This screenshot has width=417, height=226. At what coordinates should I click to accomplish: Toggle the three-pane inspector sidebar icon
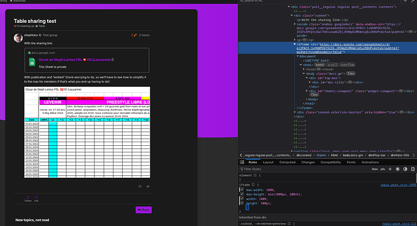point(242,162)
